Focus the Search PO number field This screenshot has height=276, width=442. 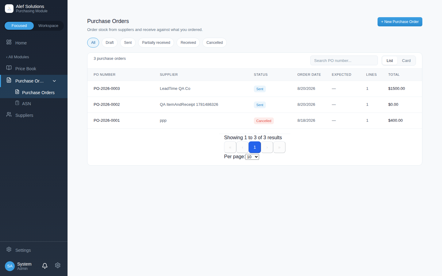344,60
